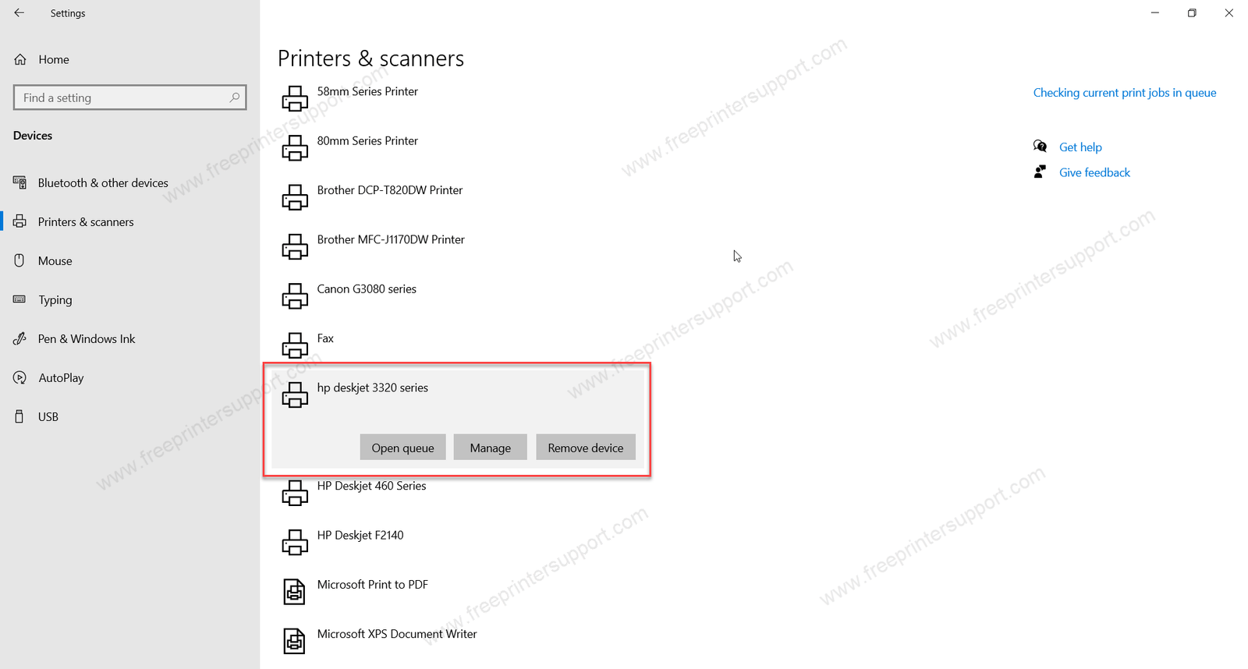Viewport: 1248px width, 669px height.
Task: Open the Mouse settings page
Action: [55, 260]
